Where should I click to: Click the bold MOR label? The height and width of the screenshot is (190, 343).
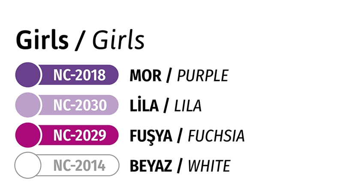[145, 76]
